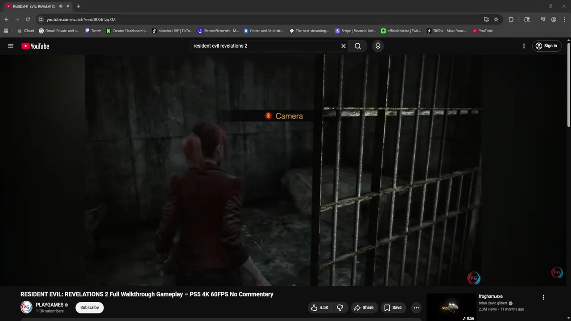The image size is (571, 321).
Task: Open StreamElements bookmark
Action: coord(218,31)
